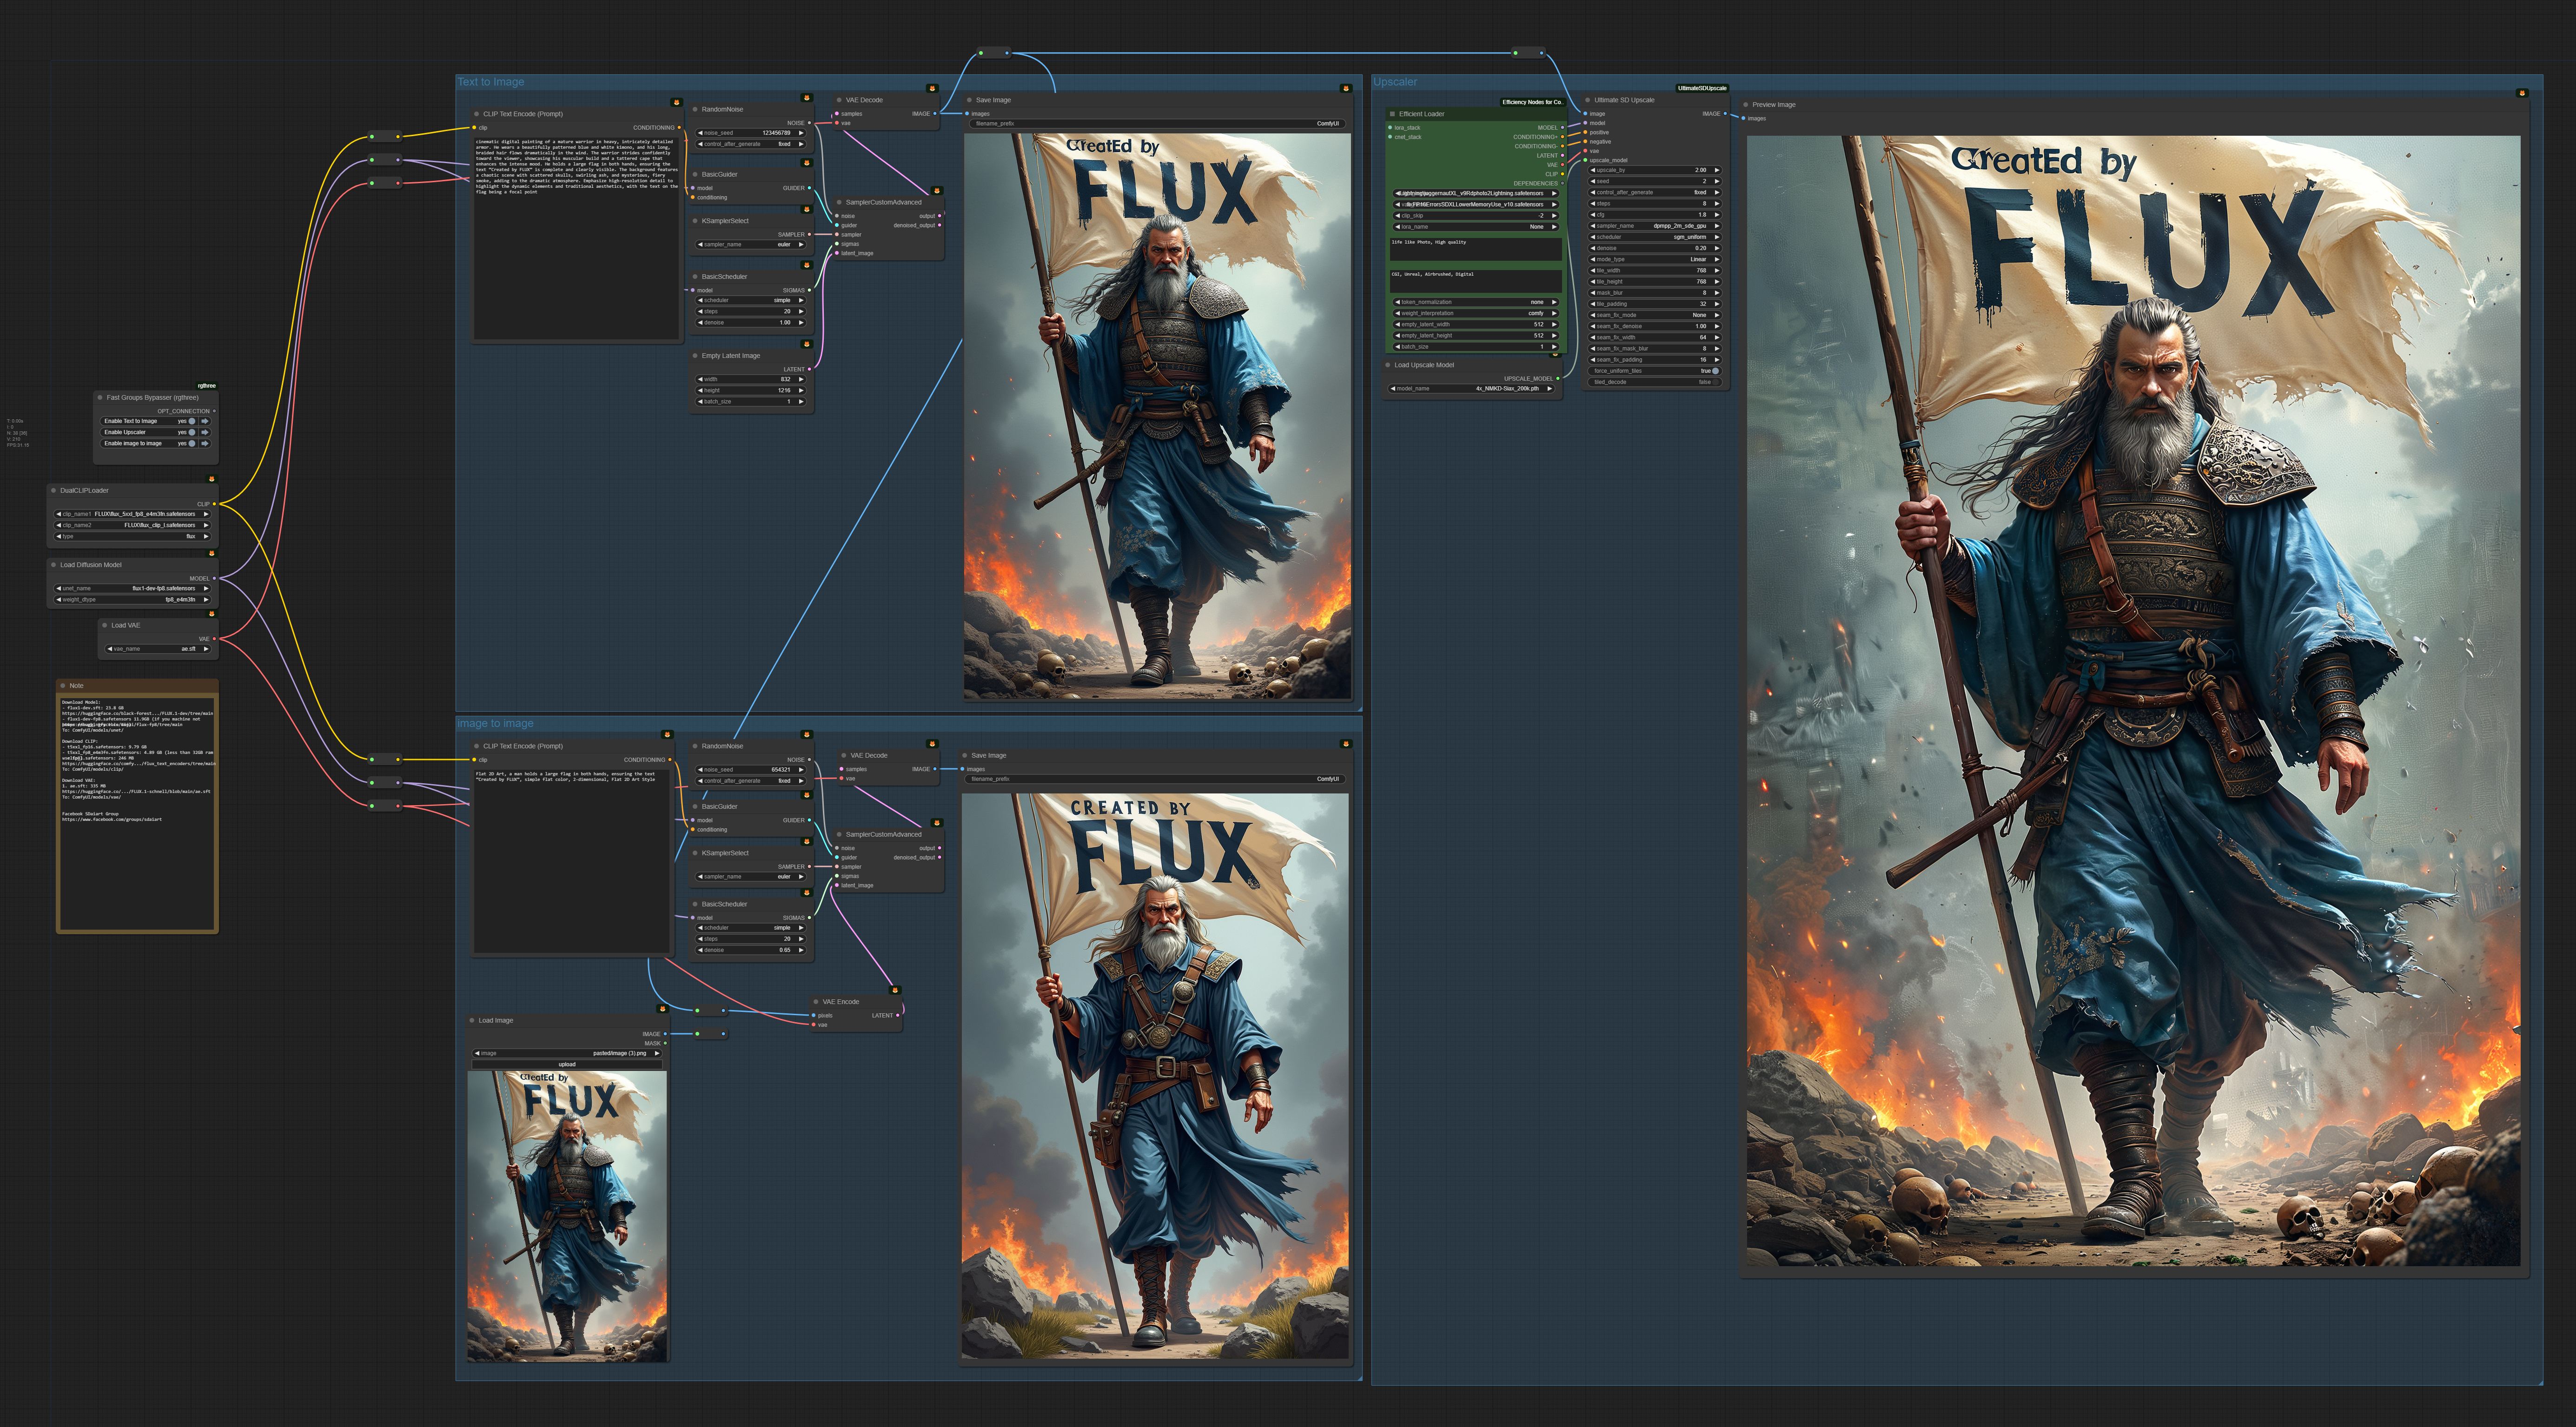Click the Preview Image node title
The width and height of the screenshot is (2576, 1427).
pyautogui.click(x=1773, y=104)
